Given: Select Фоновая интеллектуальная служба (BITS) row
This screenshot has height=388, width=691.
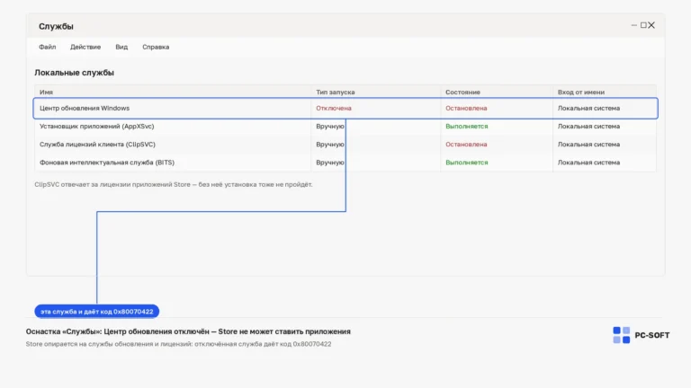Looking at the screenshot, I should (345, 163).
